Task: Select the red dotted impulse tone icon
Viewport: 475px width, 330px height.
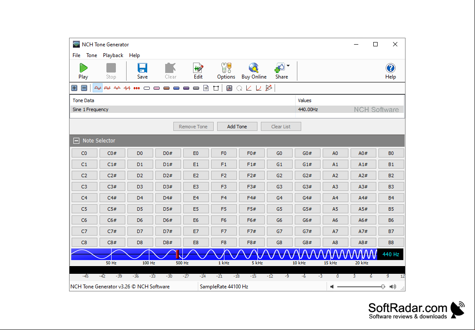Action: (x=136, y=88)
